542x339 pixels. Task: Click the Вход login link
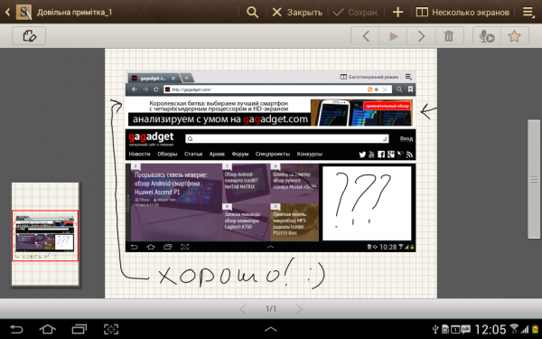406,138
